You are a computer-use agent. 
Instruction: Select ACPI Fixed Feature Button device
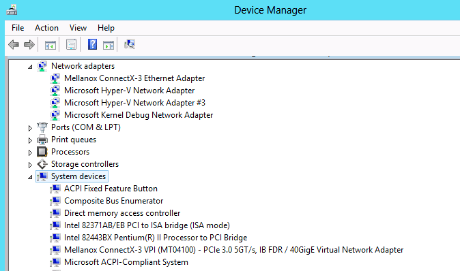click(x=111, y=189)
